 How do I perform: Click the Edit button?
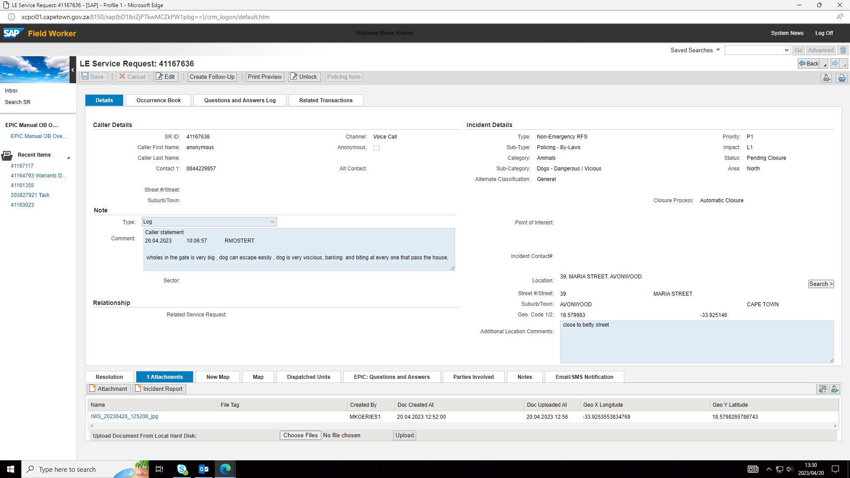(x=166, y=77)
